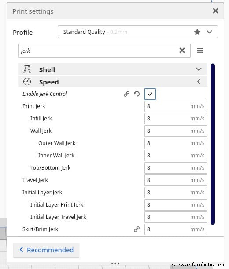Click link icon beside Skirt/Brim Jerk
The image size is (229, 269).
pos(137,229)
